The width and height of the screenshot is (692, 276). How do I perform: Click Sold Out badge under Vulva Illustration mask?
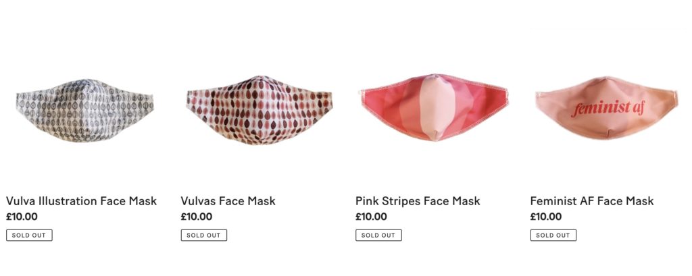[x=29, y=236]
